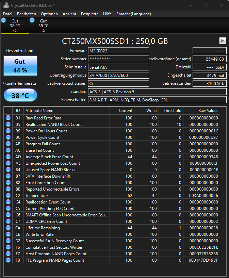Image resolution: width=229 pixels, height=278 pixels.
Task: Go to next disk with arrow button
Action: (223, 40)
